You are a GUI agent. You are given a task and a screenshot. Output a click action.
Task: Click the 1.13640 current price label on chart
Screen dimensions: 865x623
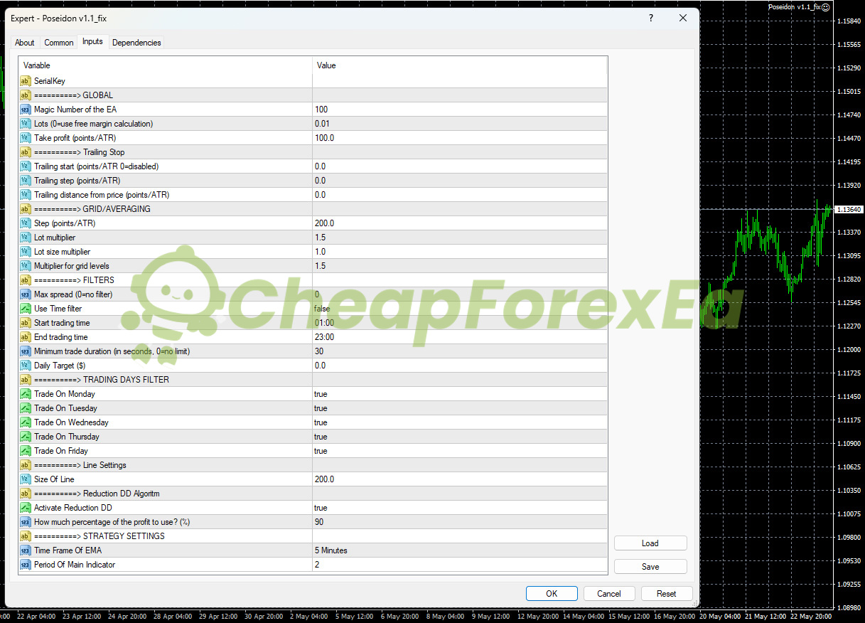[849, 210]
